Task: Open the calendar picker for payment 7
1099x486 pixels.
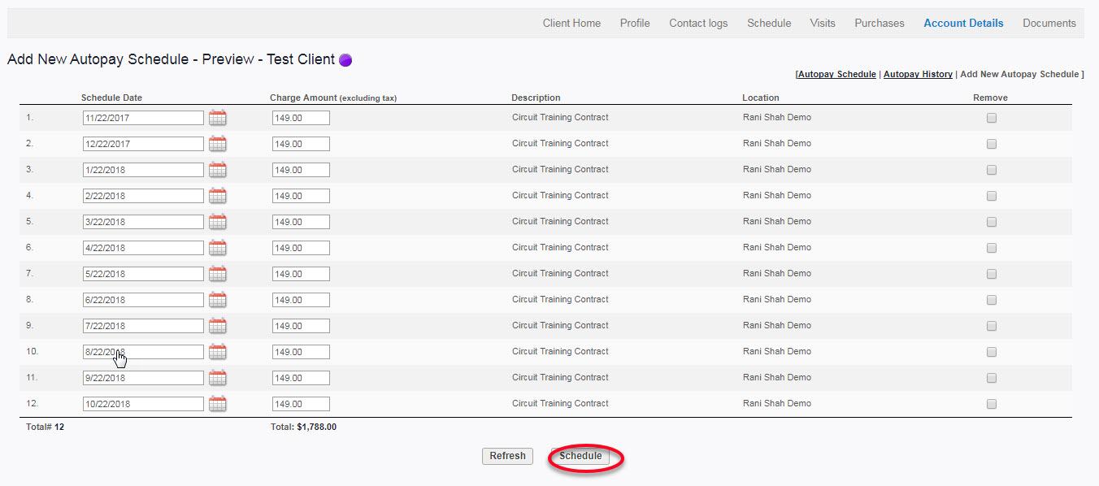Action: [x=217, y=273]
